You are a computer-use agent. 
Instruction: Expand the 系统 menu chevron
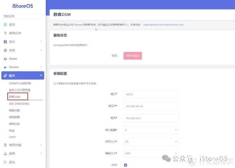click(x=41, y=50)
